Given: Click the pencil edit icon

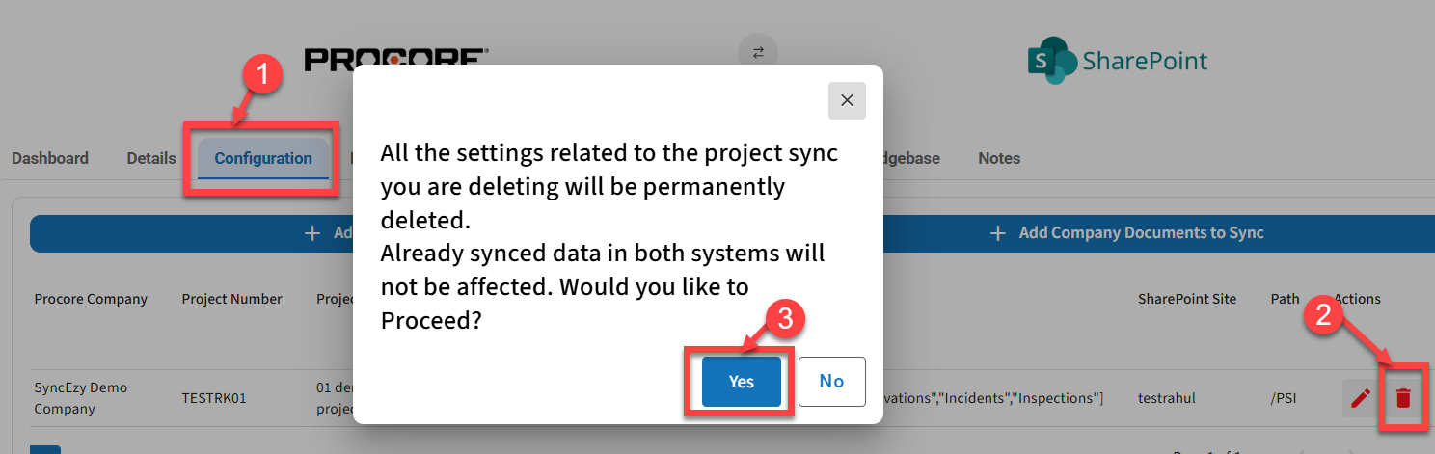Looking at the screenshot, I should pyautogui.click(x=1360, y=397).
